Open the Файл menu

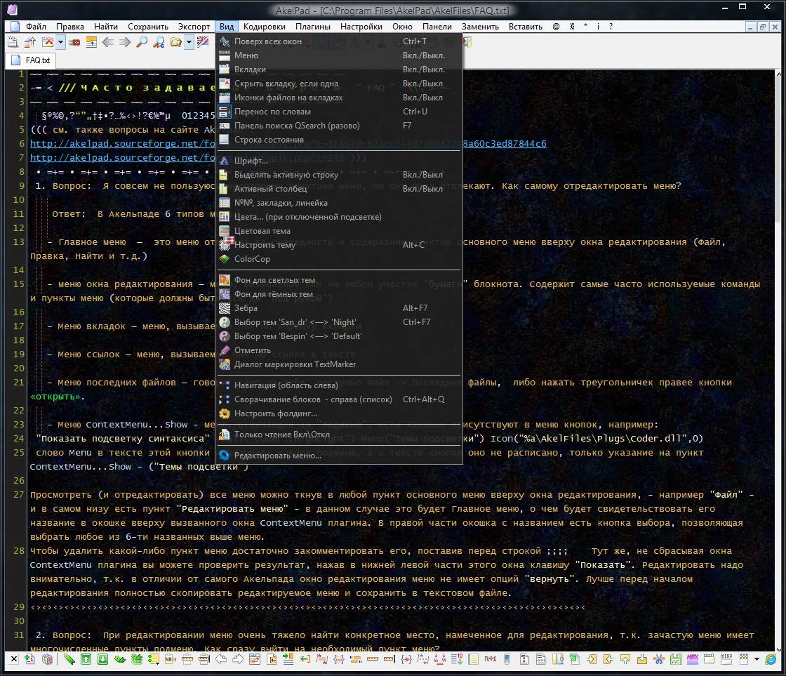(36, 27)
